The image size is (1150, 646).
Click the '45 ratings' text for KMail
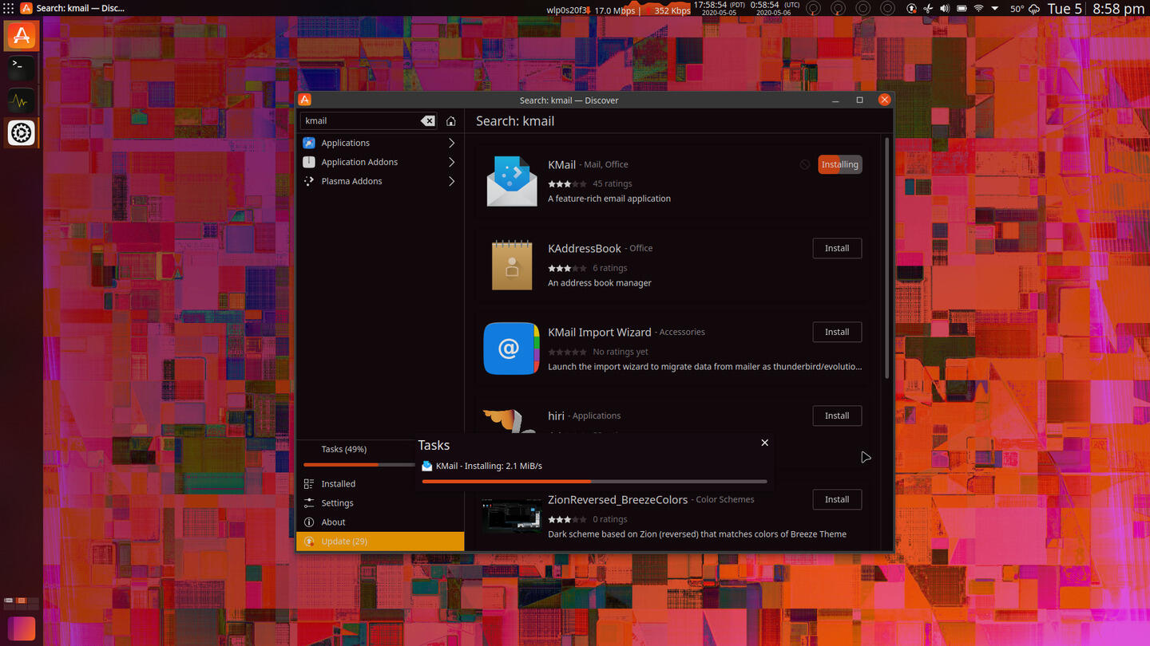[613, 183]
